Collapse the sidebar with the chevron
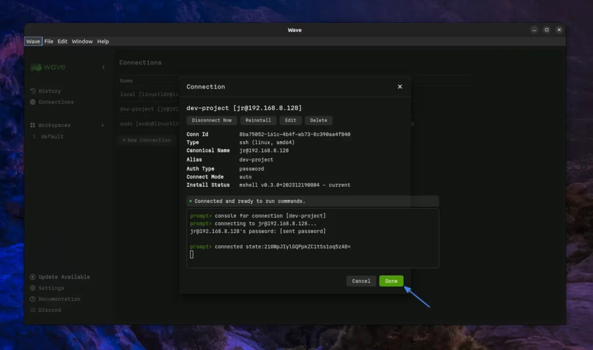Viewport: 593px width, 350px height. pos(103,67)
